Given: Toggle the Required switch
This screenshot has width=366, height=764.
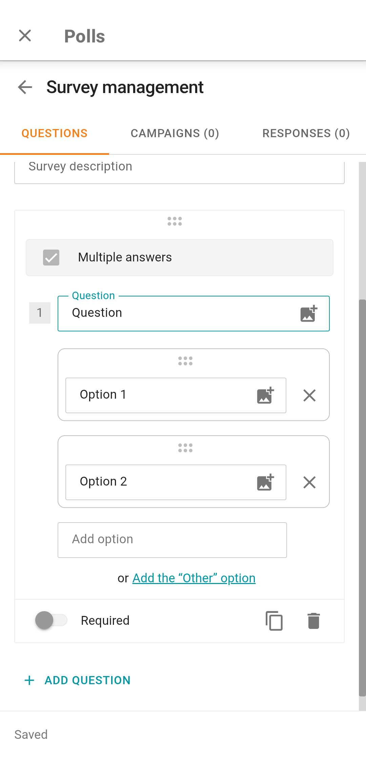Looking at the screenshot, I should click(51, 620).
